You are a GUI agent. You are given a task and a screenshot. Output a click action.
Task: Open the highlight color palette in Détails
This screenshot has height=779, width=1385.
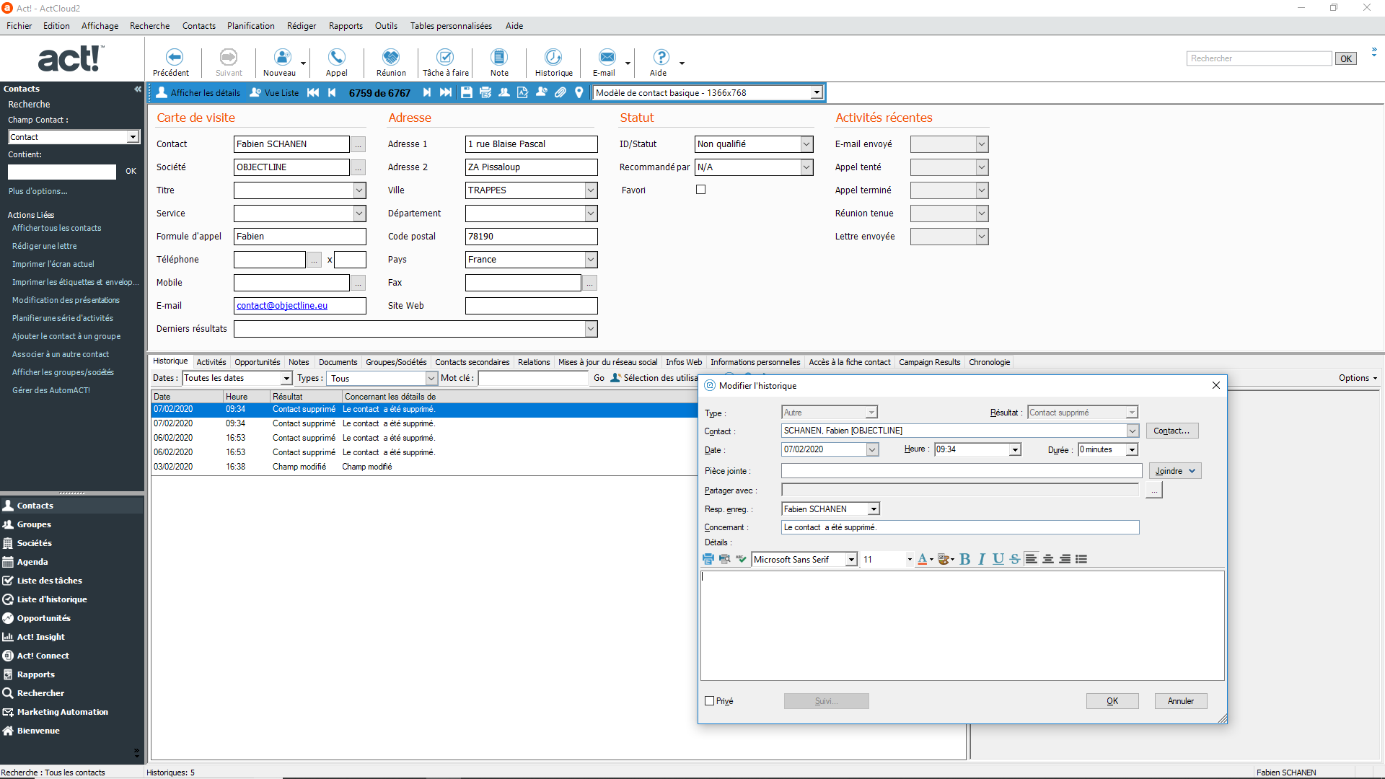point(945,559)
